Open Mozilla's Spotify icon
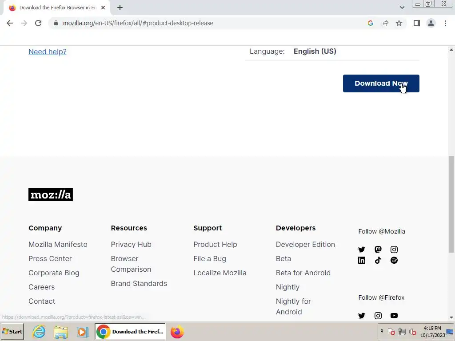455x341 pixels. click(x=394, y=260)
